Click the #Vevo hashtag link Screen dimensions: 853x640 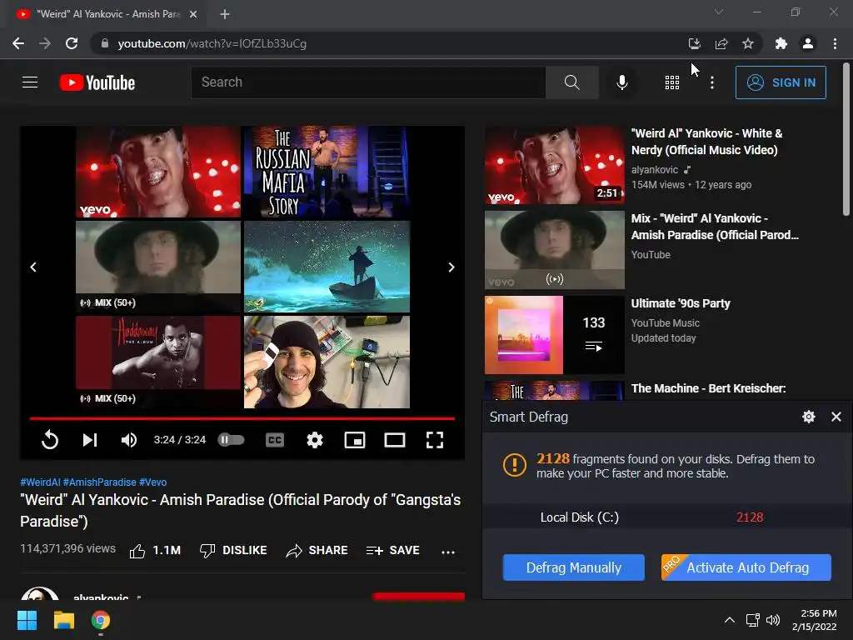click(153, 482)
